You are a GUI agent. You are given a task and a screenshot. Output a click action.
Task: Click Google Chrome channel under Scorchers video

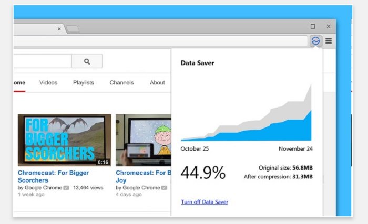point(43,188)
